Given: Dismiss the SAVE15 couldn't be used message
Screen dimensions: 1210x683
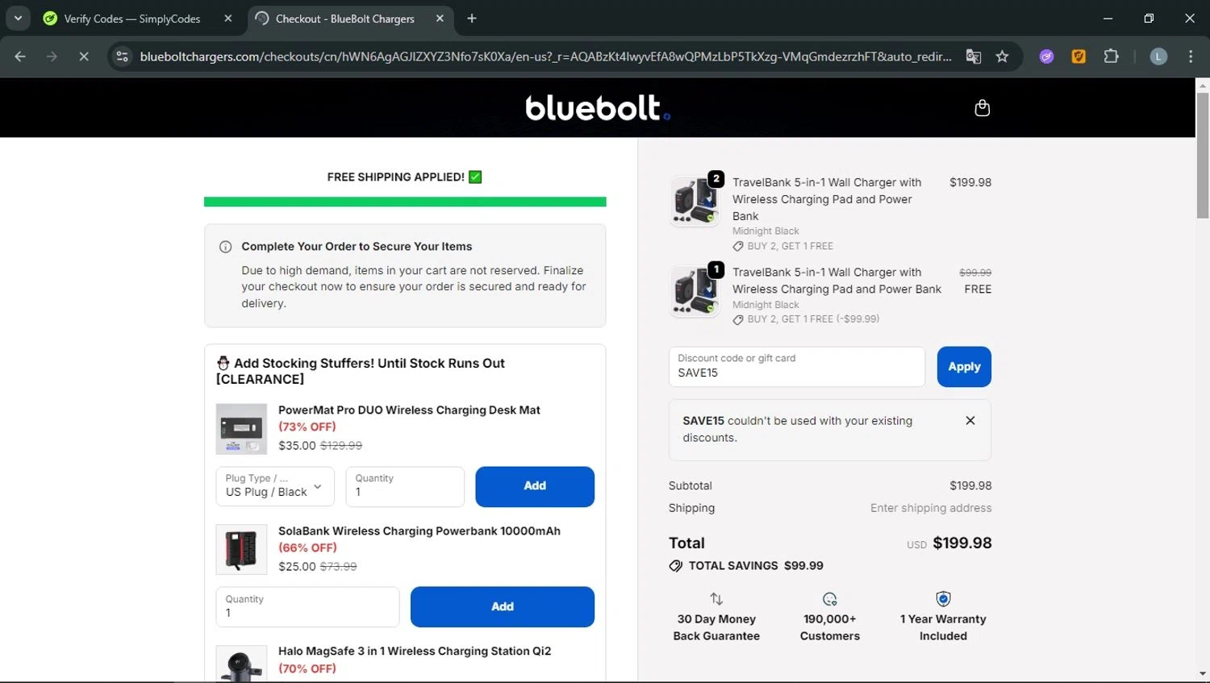Looking at the screenshot, I should [x=970, y=421].
